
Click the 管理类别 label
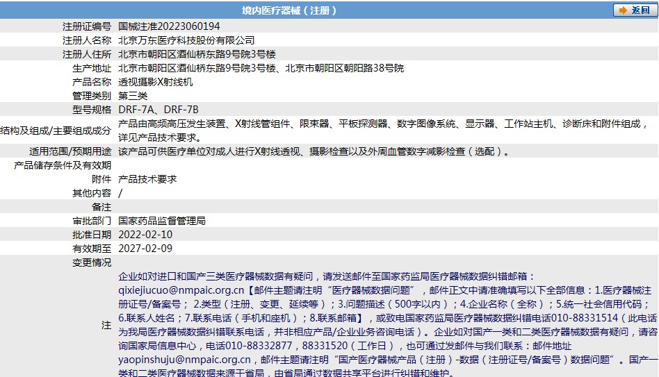click(x=92, y=96)
